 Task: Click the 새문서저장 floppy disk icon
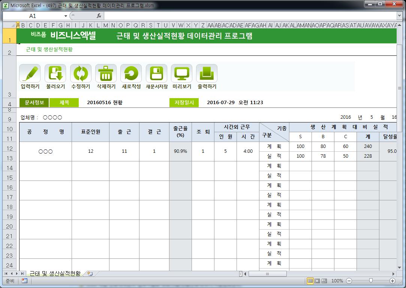[x=156, y=73]
